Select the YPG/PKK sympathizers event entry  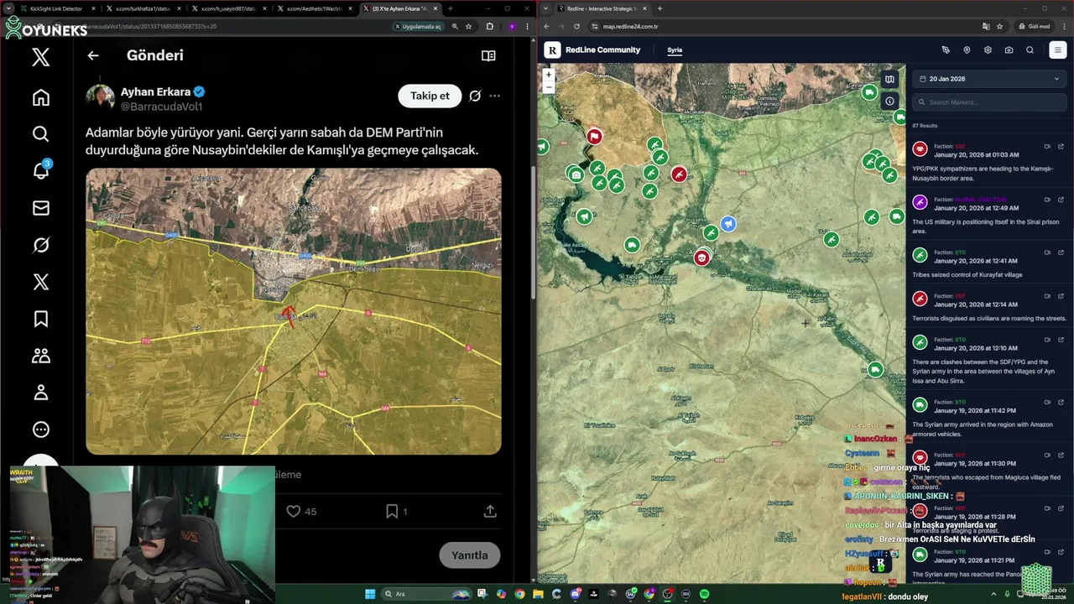(x=990, y=162)
